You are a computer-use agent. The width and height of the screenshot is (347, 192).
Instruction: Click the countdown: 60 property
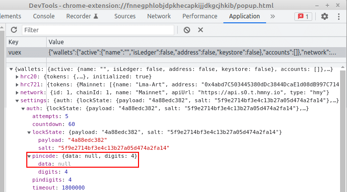pyautogui.click(x=54, y=125)
